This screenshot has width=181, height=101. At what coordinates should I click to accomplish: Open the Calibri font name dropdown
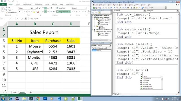(x=30, y=8)
